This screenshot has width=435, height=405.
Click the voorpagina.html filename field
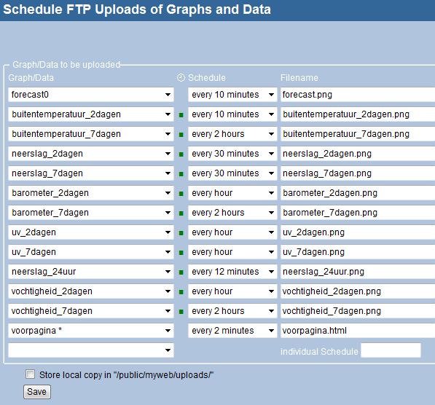pos(358,331)
